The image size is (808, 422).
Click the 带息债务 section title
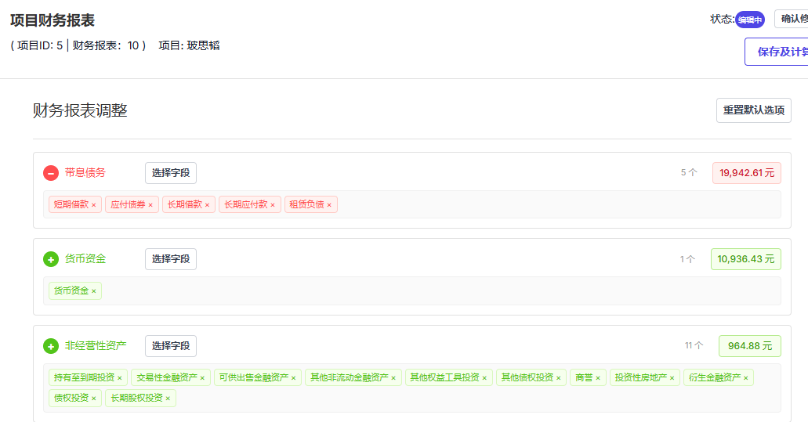point(85,173)
